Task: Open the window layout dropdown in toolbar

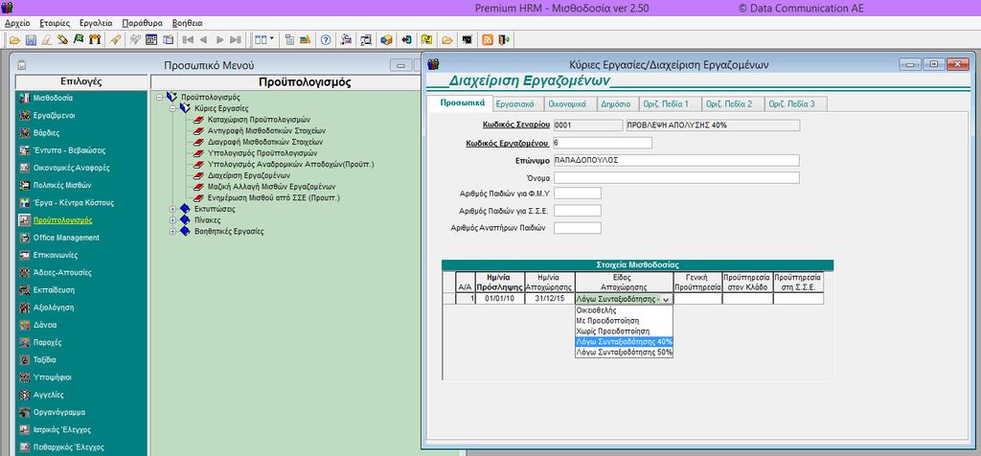Action: click(x=271, y=39)
